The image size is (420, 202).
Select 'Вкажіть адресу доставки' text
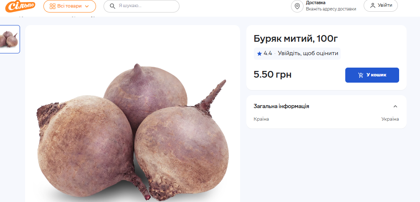point(331,9)
